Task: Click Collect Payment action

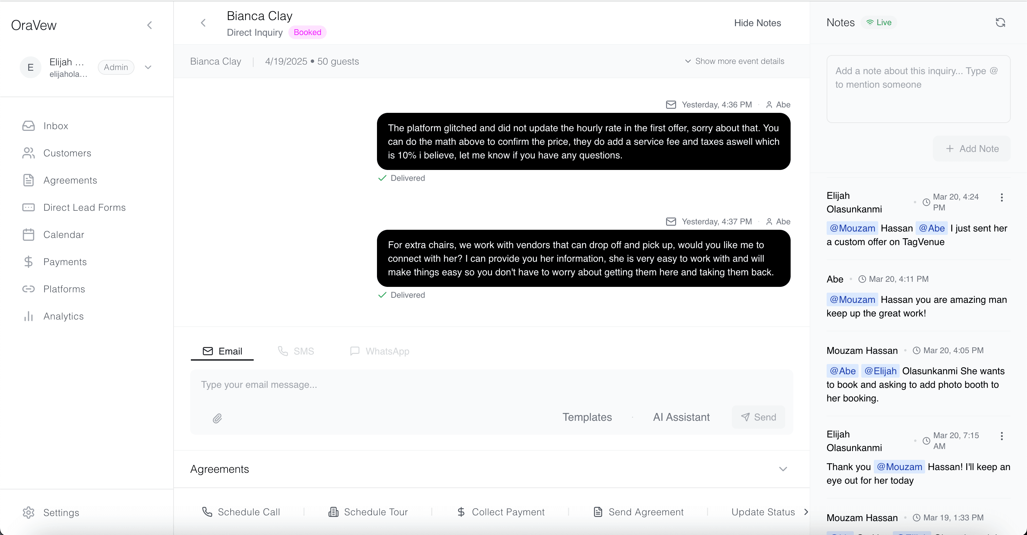Action: tap(501, 512)
